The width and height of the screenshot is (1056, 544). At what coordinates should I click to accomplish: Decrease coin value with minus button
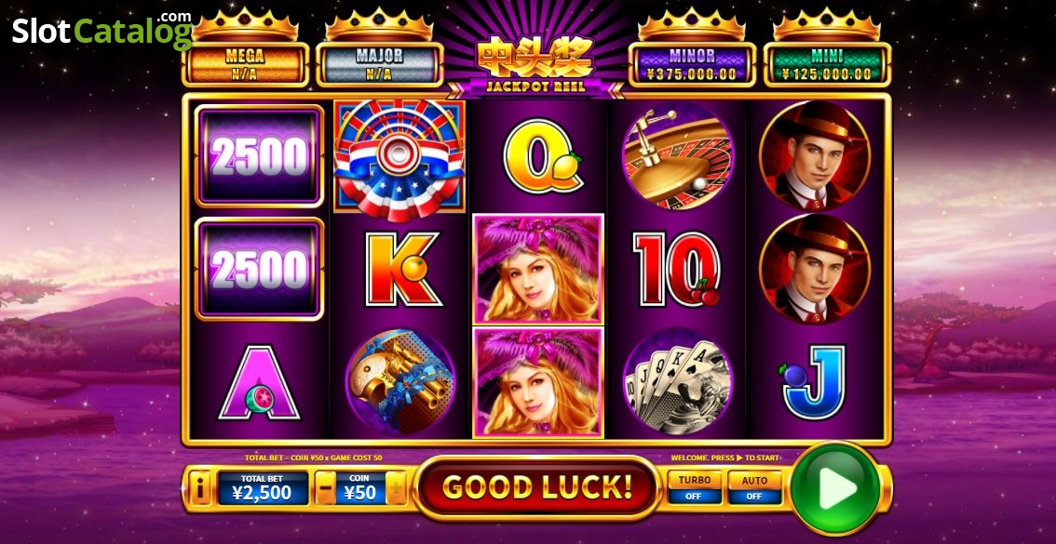[326, 488]
